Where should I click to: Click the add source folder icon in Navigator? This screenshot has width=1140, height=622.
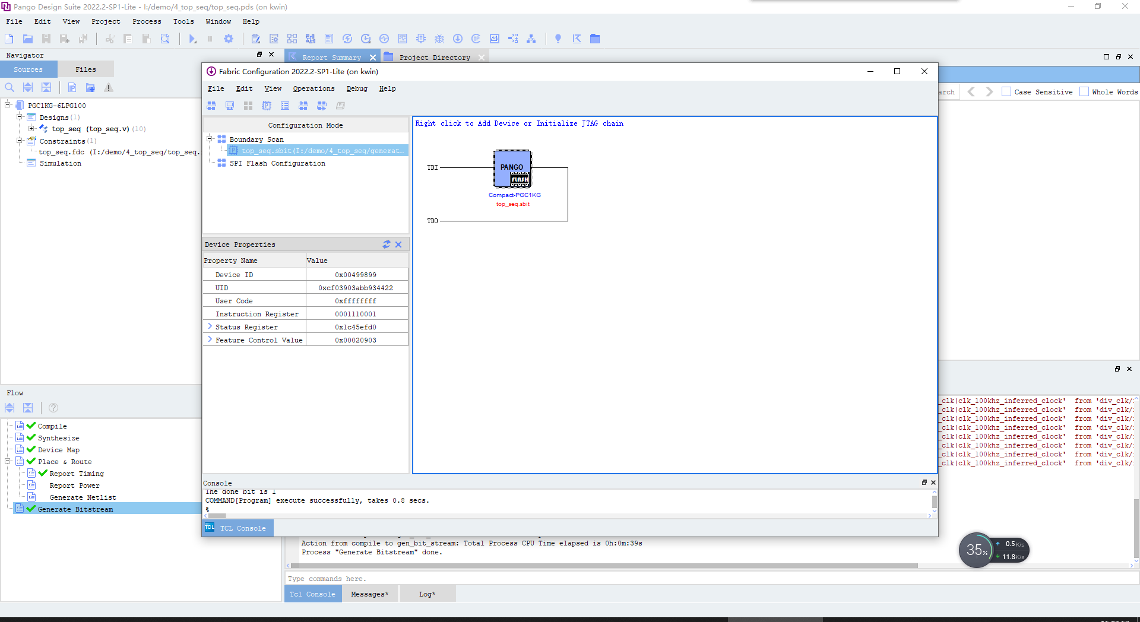pos(90,87)
